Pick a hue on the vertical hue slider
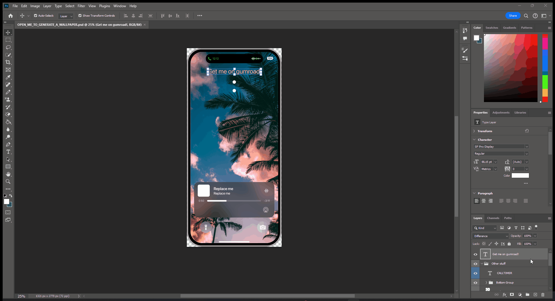The width and height of the screenshot is (555, 301). coord(545,68)
